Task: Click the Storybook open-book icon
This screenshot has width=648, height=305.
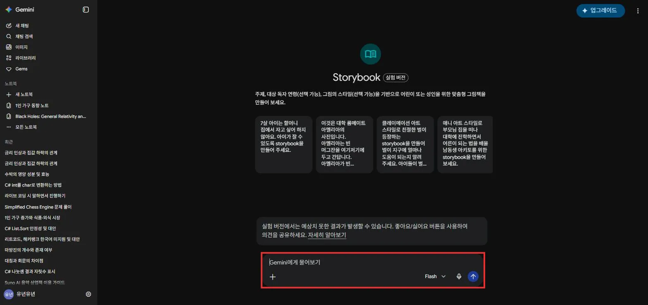Action: point(371,54)
